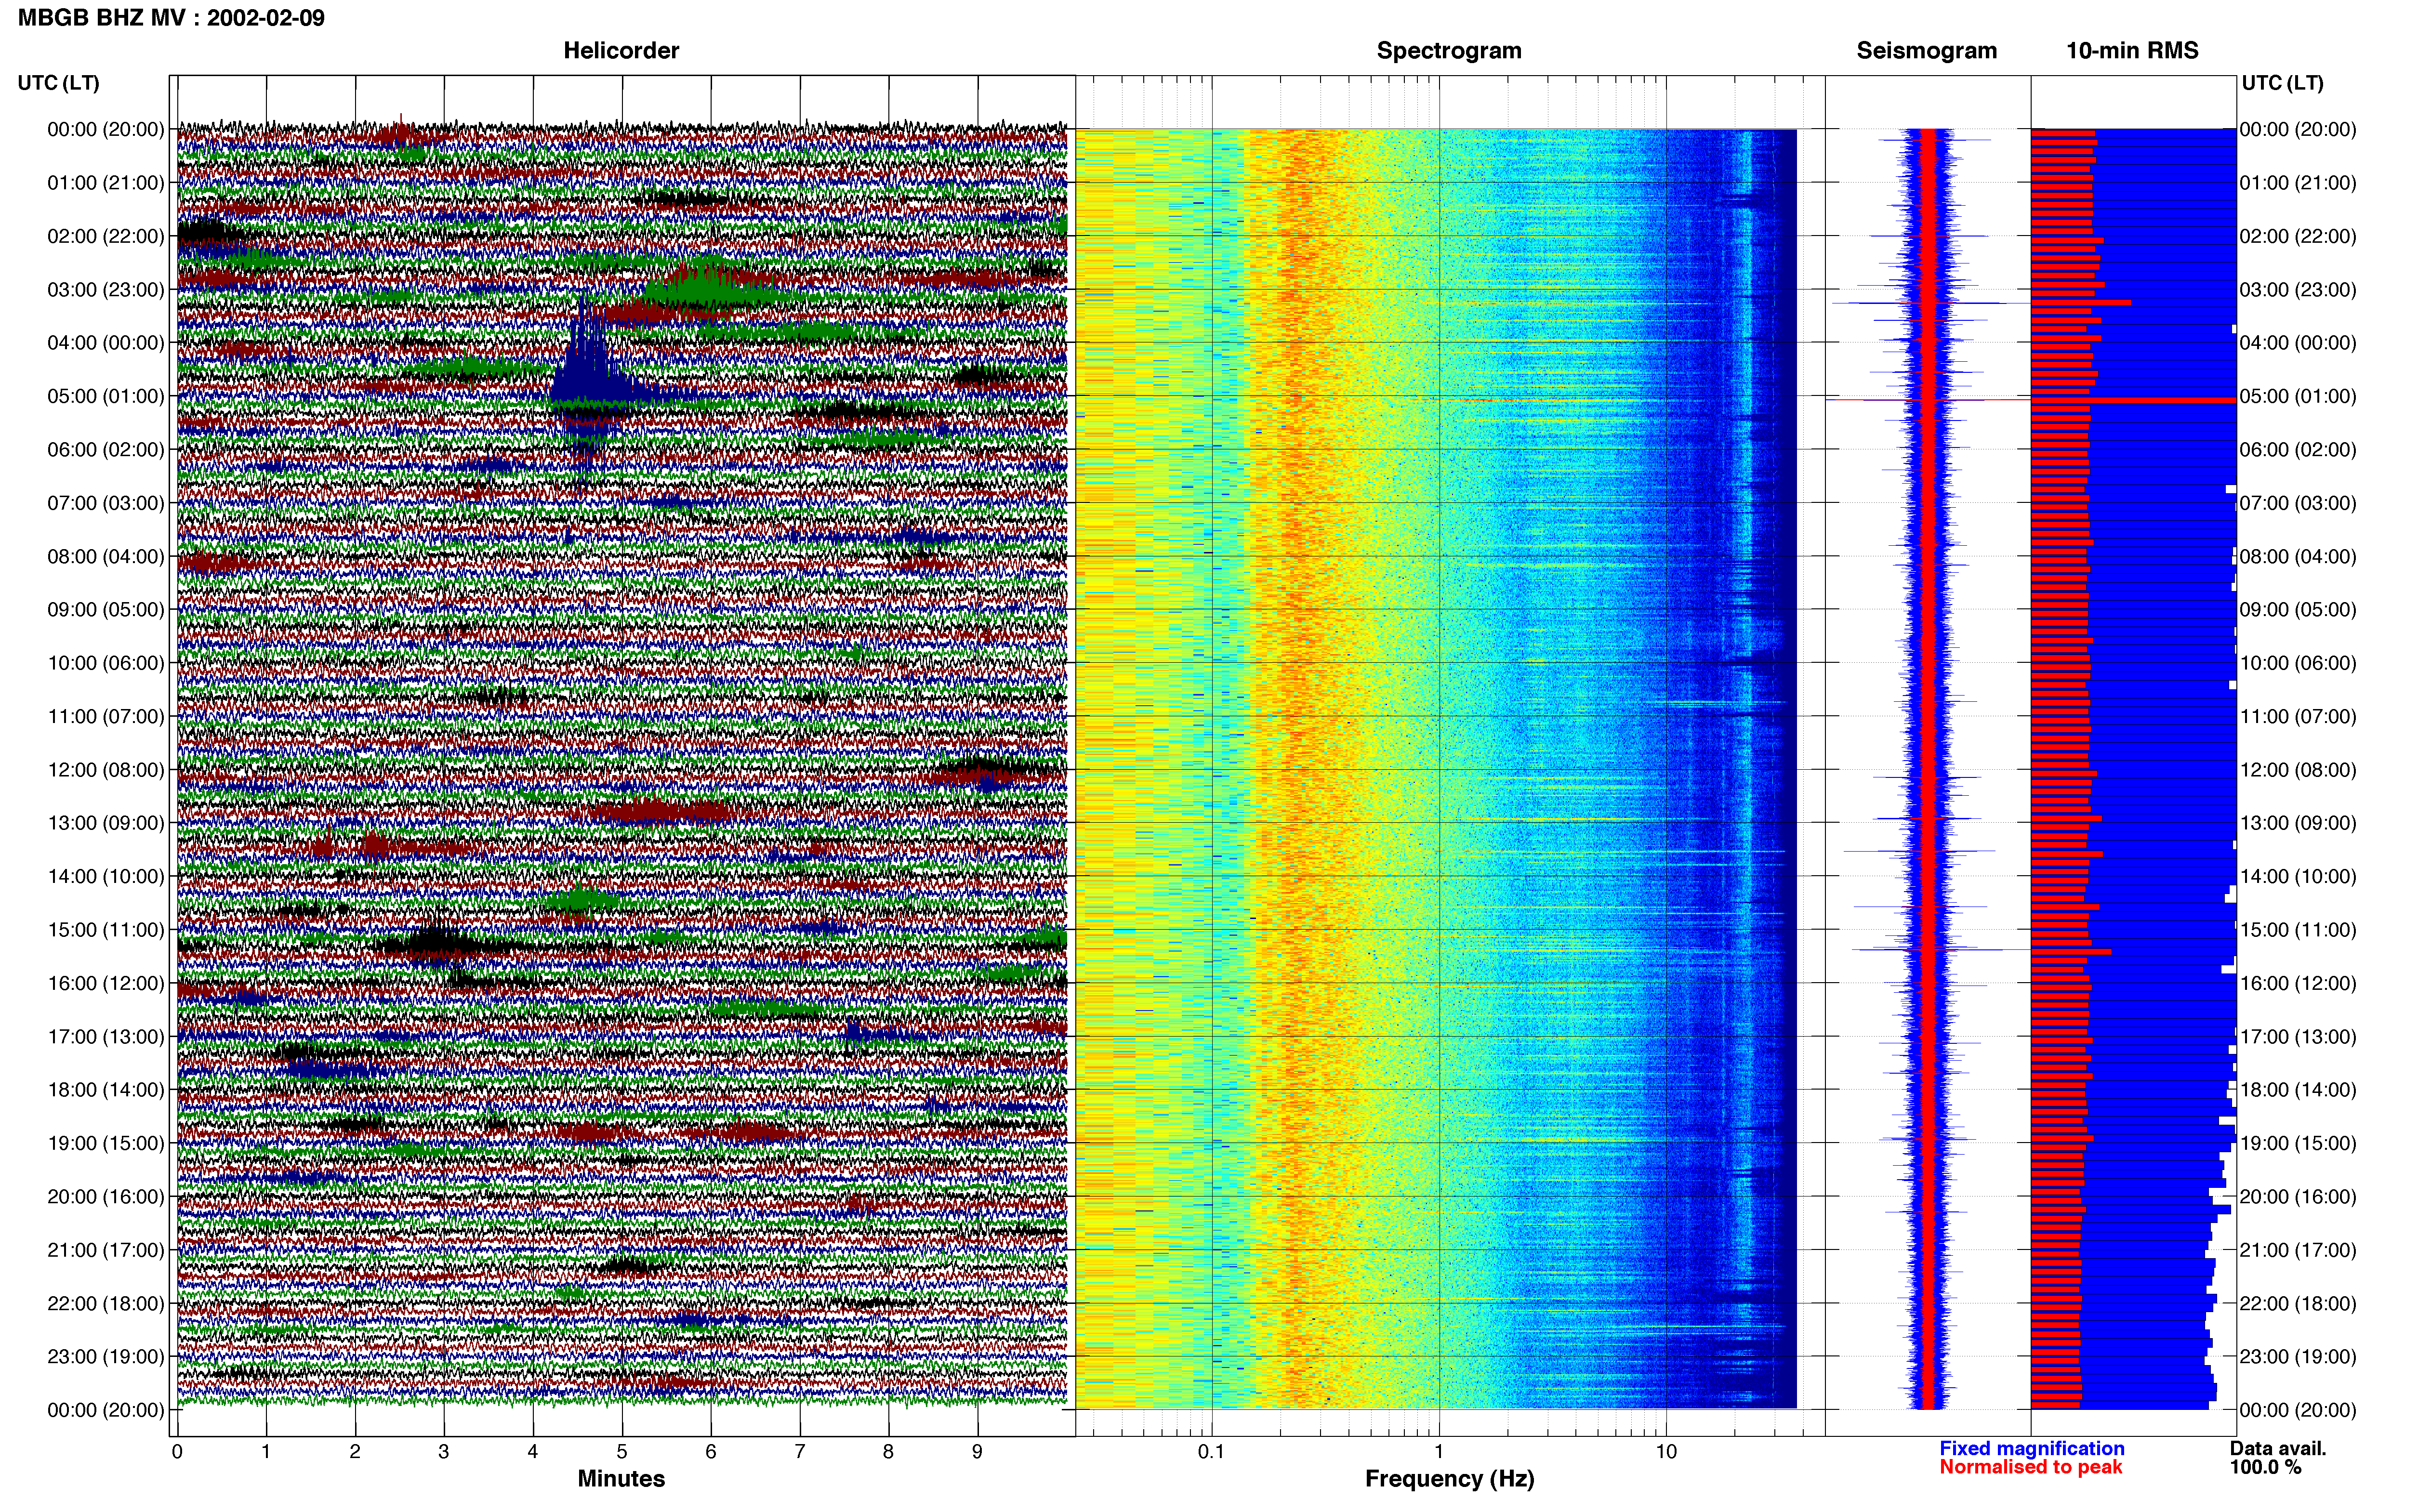This screenshot has height=1512, width=2418.
Task: Click the left '16:00 (12:00)' time label
Action: 106,983
